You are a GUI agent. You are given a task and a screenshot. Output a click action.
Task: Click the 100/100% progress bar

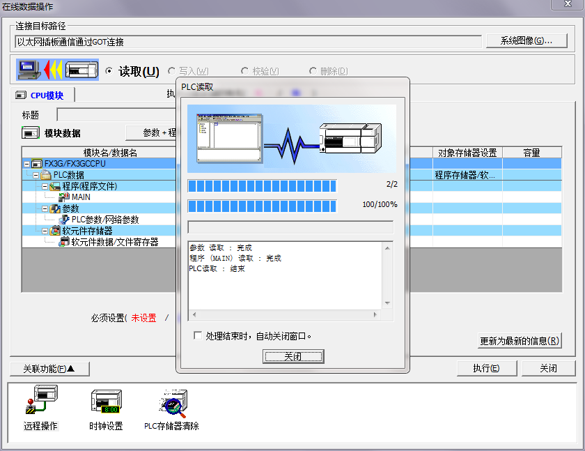click(x=260, y=206)
